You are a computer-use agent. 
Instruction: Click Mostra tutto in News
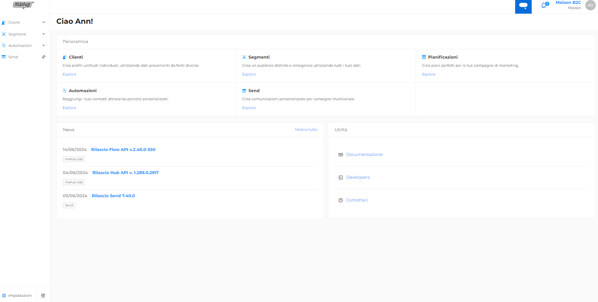pos(306,130)
